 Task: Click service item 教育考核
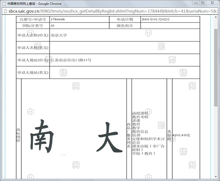tap(140, 117)
